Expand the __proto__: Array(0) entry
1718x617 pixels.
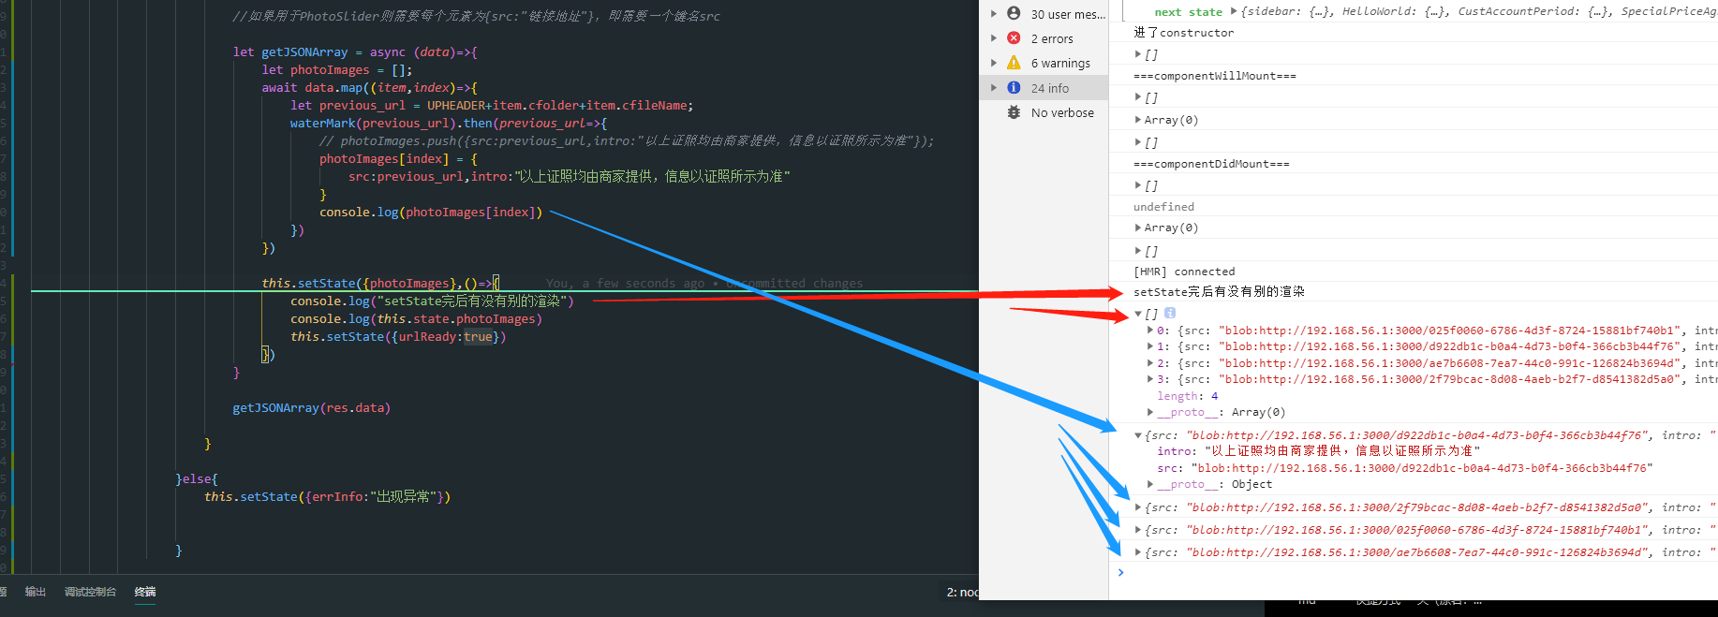(1150, 412)
